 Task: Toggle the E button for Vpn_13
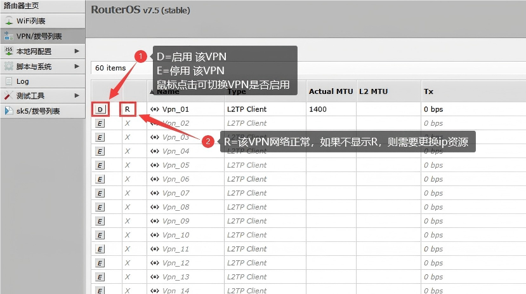tap(100, 277)
